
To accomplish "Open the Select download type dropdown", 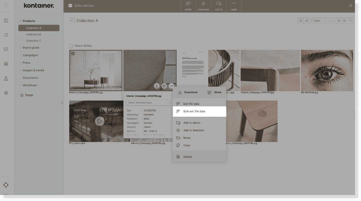I will [149, 103].
